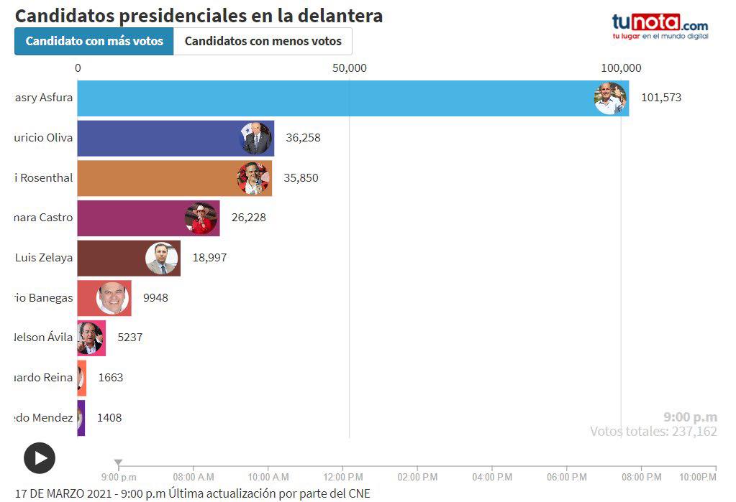This screenshot has height=502, width=736.
Task: Jump to 08:00 A.M on timeline
Action: click(194, 477)
